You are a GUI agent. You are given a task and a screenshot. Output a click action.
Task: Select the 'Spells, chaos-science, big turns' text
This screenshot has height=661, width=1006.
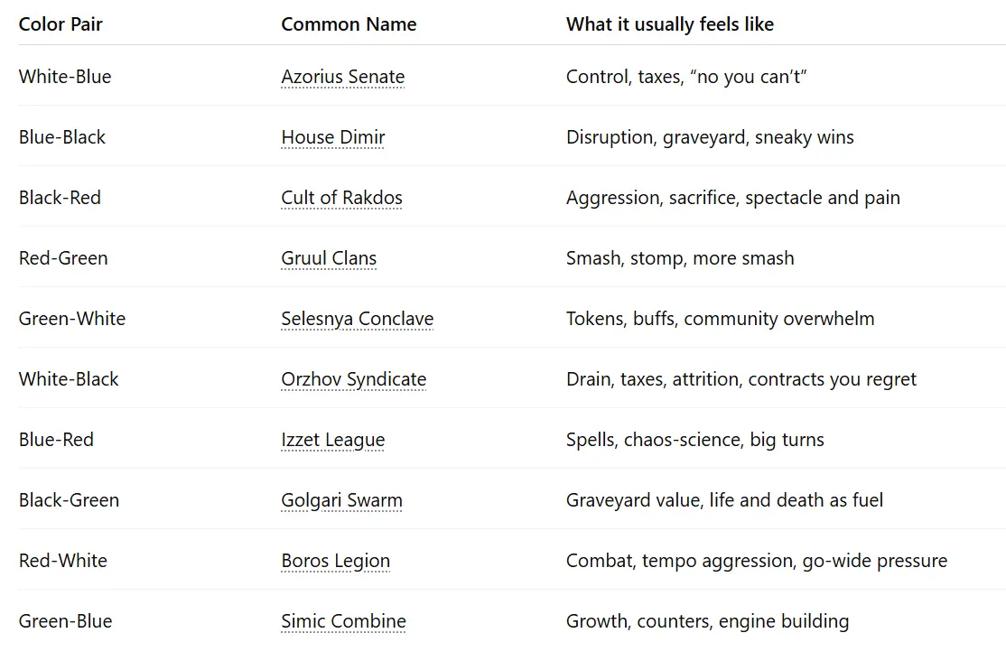pos(694,440)
